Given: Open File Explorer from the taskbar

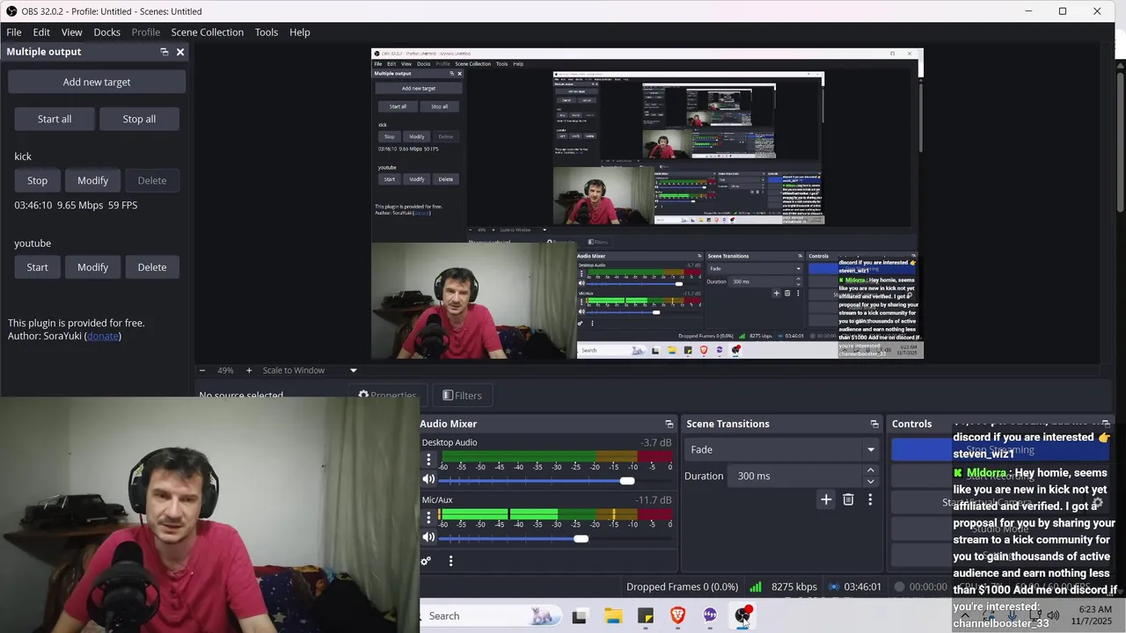Looking at the screenshot, I should [613, 616].
